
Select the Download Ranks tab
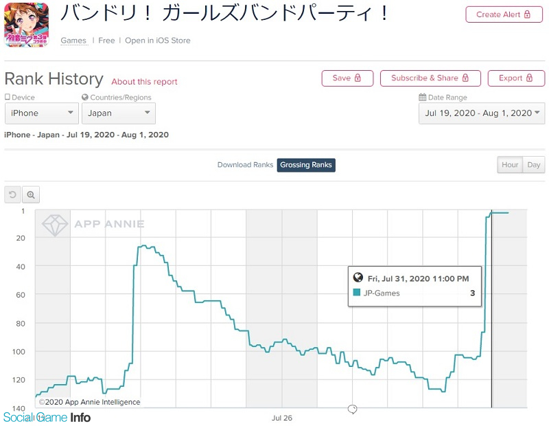click(245, 165)
